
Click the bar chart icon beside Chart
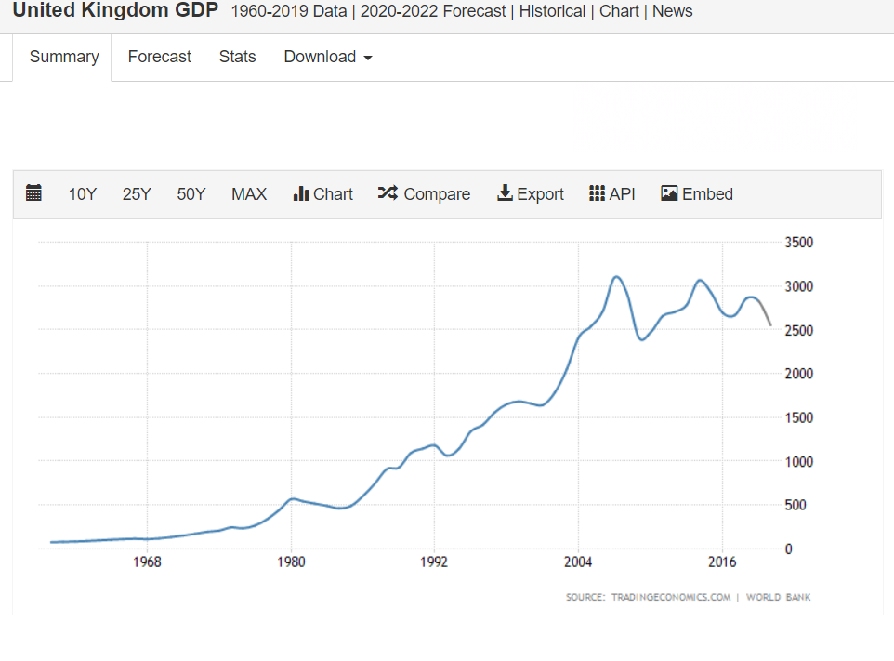pyautogui.click(x=301, y=193)
